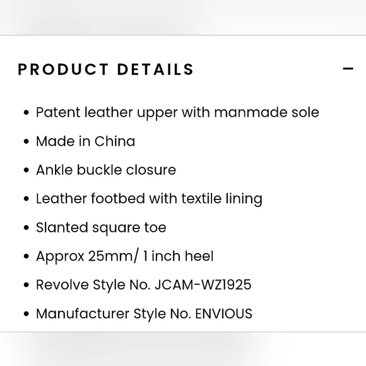Click Manufacturer Style No. ENVIOUS text
This screenshot has width=366, height=366.
[x=144, y=314]
